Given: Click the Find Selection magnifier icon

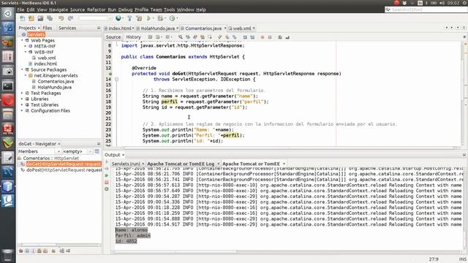Looking at the screenshot, I should tap(181, 37).
